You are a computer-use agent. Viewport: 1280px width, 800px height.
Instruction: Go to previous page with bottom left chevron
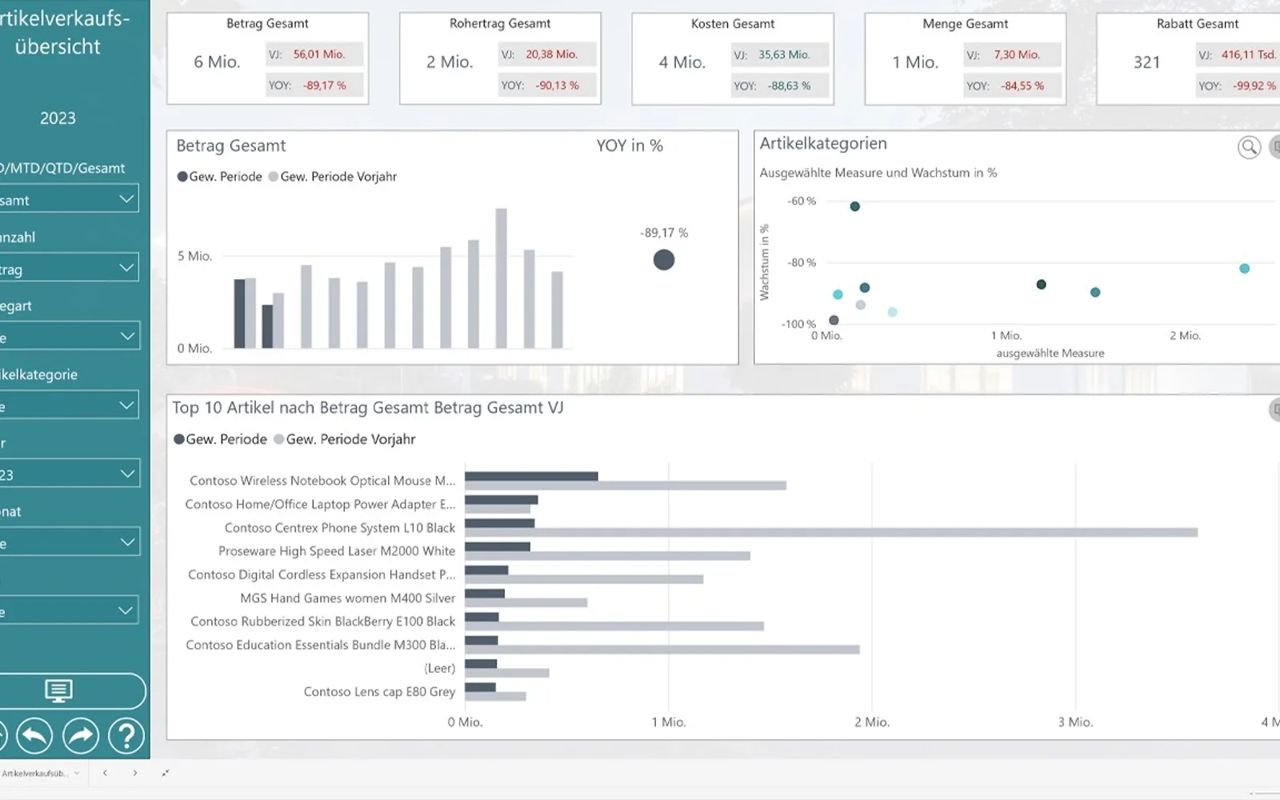(x=105, y=773)
